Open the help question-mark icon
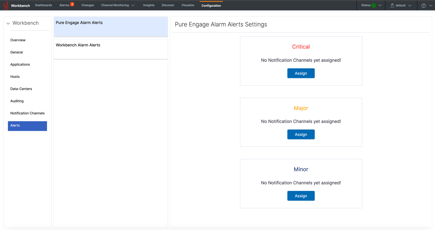The width and height of the screenshot is (435, 230). pyautogui.click(x=424, y=5)
